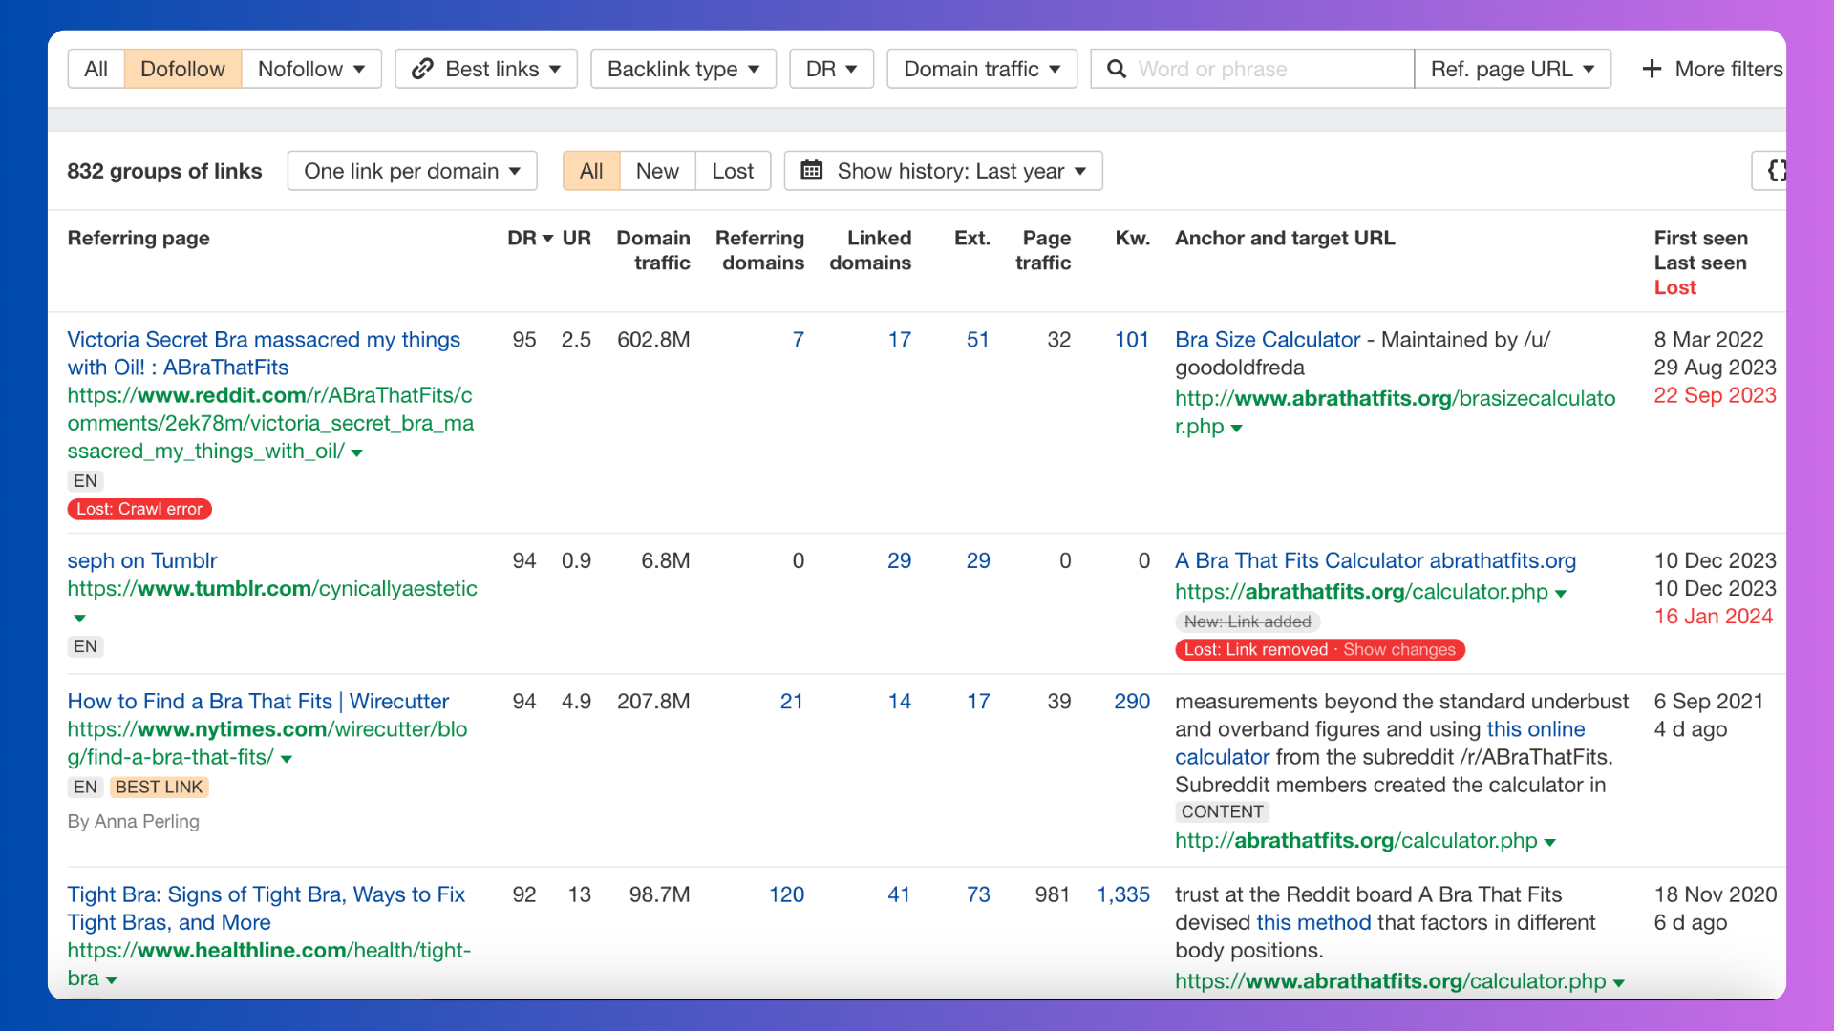The image size is (1834, 1031).
Task: Expand the tumblr.com URL dropdown caret
Action: 79,619
